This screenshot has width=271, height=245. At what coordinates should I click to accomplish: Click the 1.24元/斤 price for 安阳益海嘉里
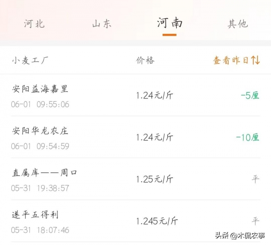154,95
